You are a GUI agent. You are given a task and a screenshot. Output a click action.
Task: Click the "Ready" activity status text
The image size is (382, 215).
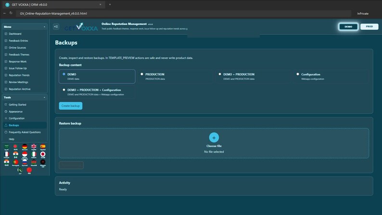[x=63, y=189]
